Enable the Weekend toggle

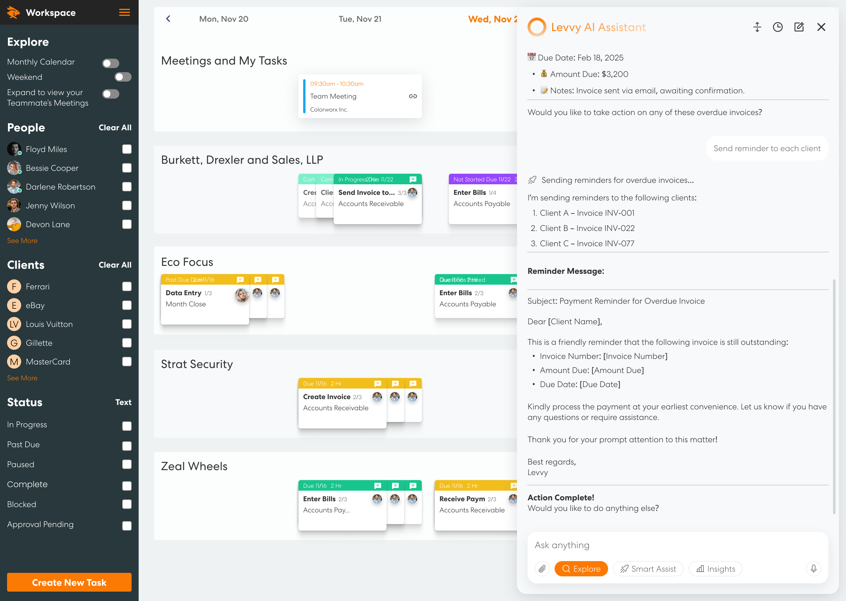point(123,77)
